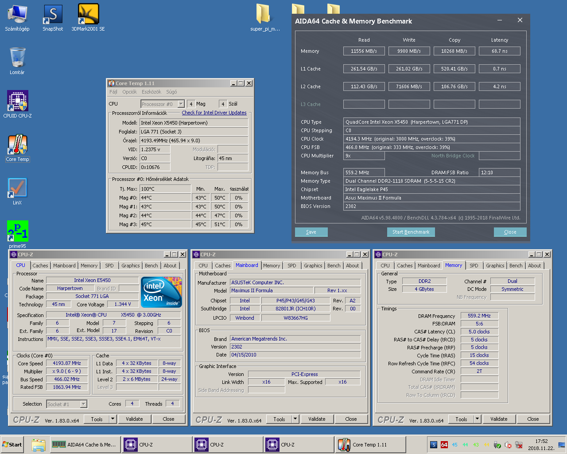Click the VID 1.2375 v value

click(155, 149)
